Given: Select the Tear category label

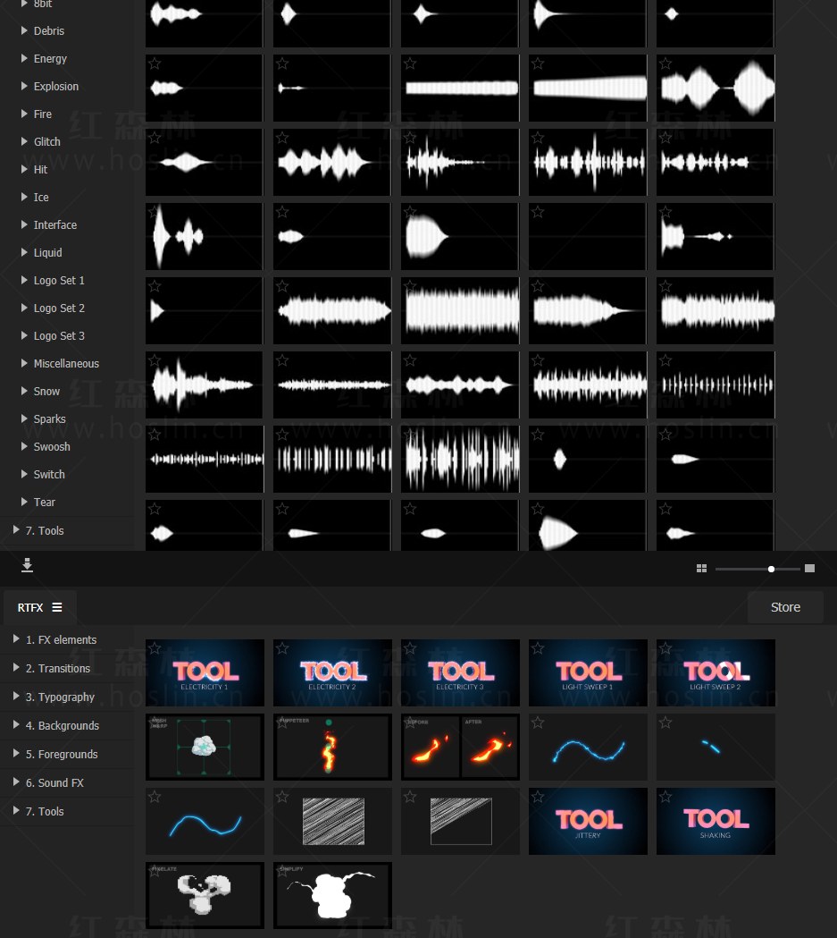Looking at the screenshot, I should click(x=44, y=502).
